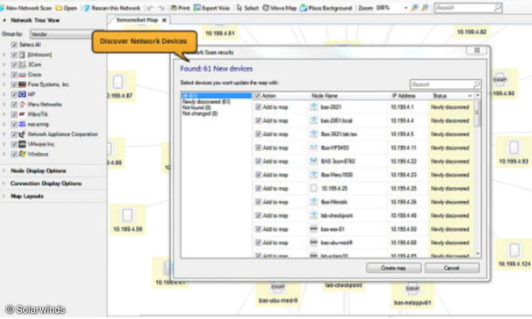Screen dimensions: 532x319
Task: Click the zoom in magnifier icon
Action: (415, 8)
